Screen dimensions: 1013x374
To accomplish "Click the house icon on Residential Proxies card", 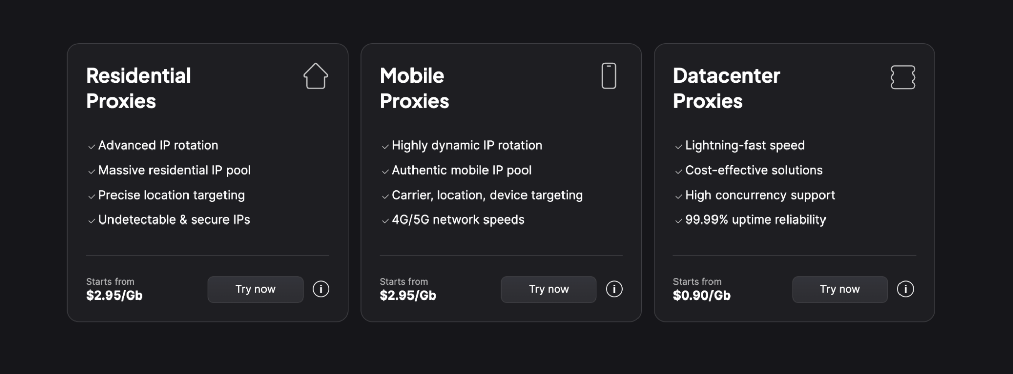I will [316, 76].
